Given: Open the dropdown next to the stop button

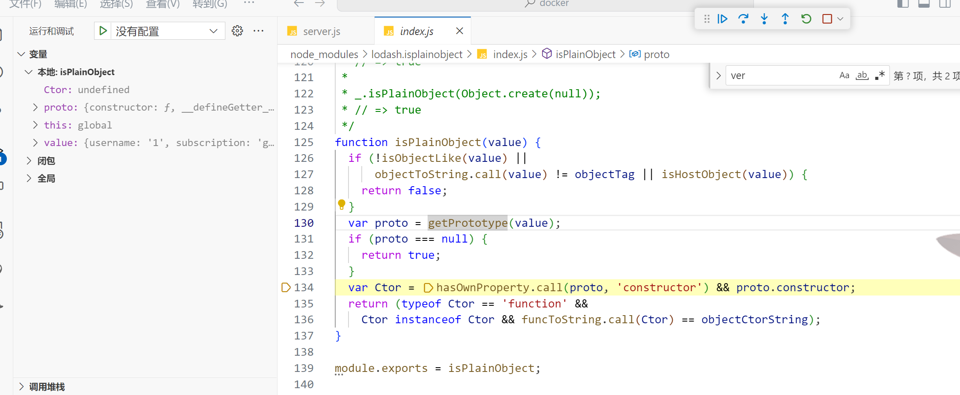Looking at the screenshot, I should pos(840,19).
